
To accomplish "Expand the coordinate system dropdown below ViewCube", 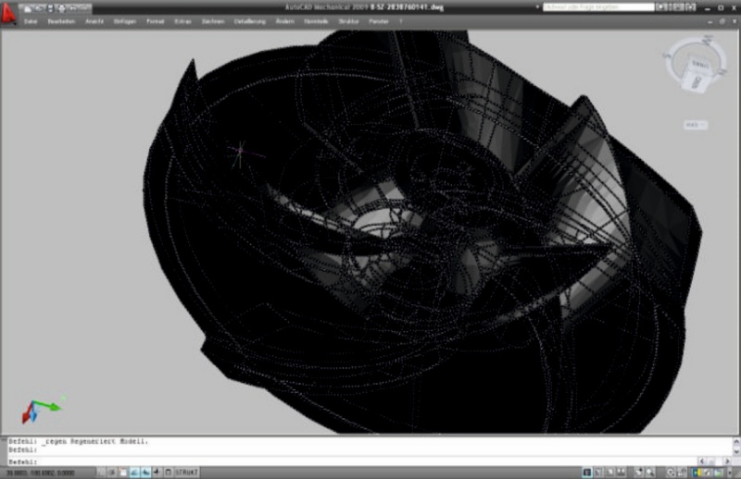I will coord(695,124).
